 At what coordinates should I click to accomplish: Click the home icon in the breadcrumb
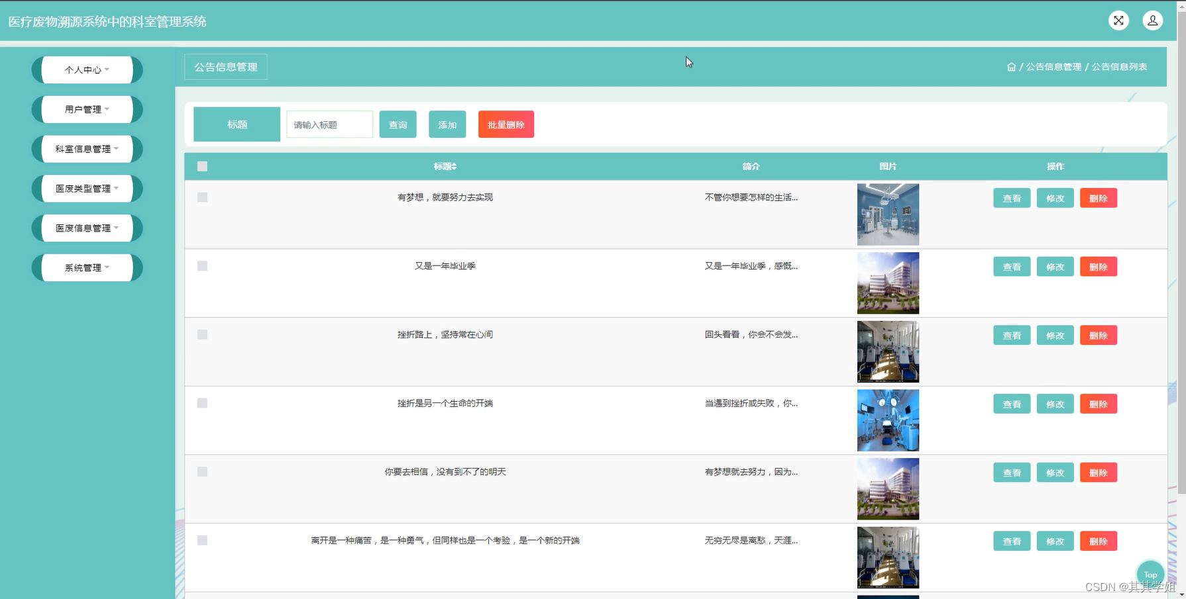[x=1011, y=66]
